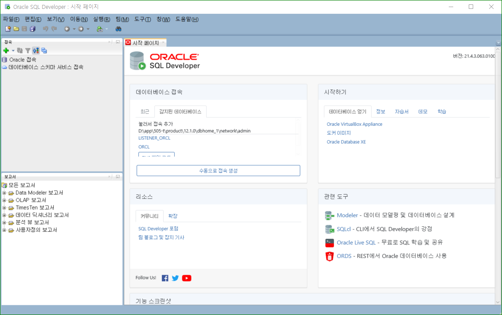This screenshot has width=502, height=315.
Task: Click the Filter funnel icon in connections panel
Action: pyautogui.click(x=28, y=51)
